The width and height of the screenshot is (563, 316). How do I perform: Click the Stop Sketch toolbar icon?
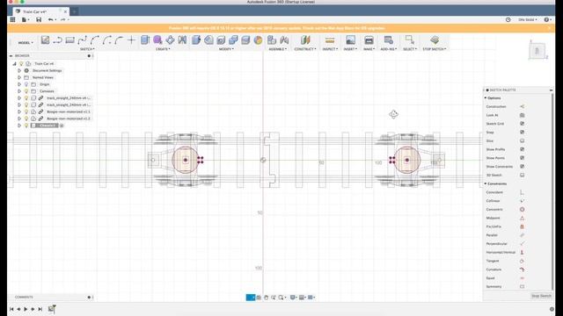tap(435, 40)
